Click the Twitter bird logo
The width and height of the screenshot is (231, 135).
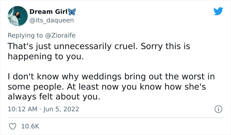218,12
